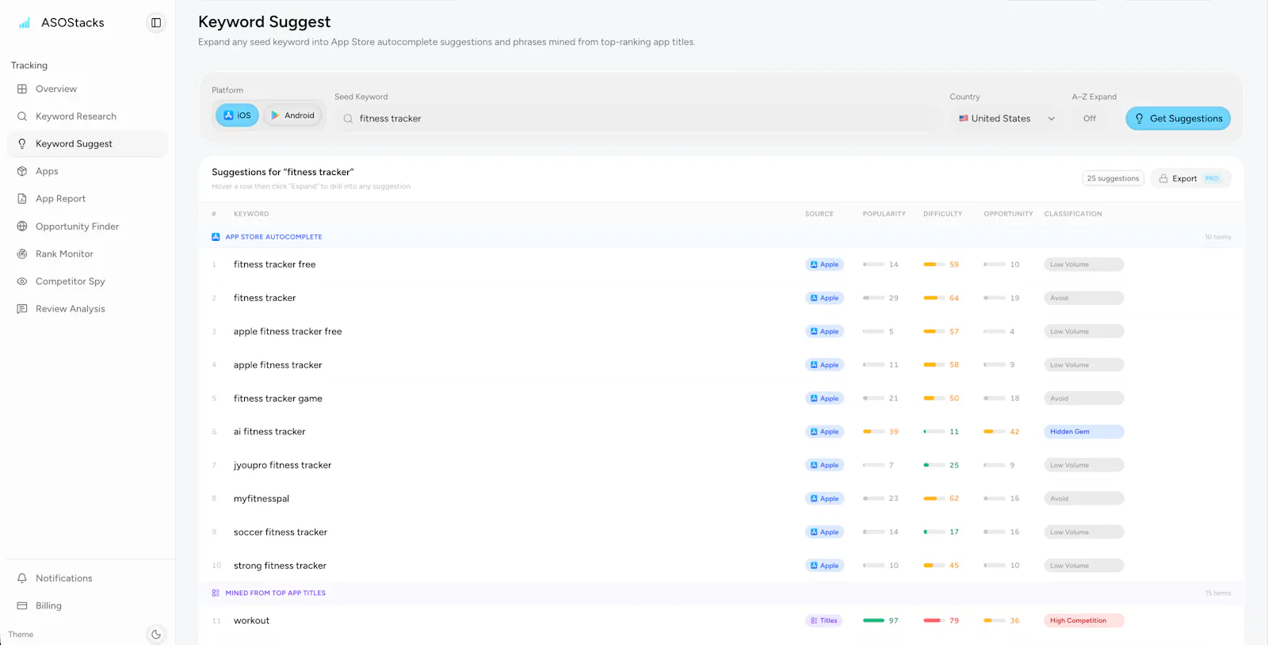Click the ASOStacks logo icon
Viewport: 1268px width, 645px height.
[x=25, y=23]
